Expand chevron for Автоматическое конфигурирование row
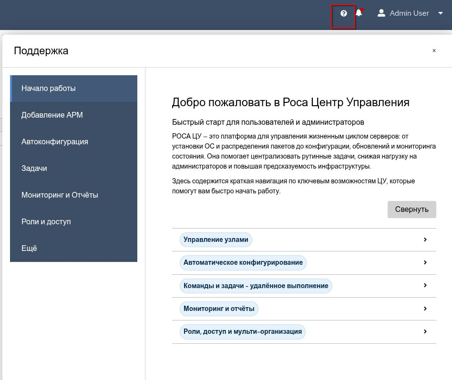 tap(425, 262)
